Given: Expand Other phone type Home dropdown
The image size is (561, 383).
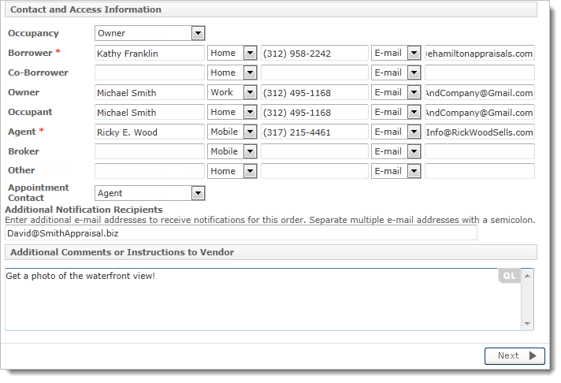Looking at the screenshot, I should click(250, 171).
